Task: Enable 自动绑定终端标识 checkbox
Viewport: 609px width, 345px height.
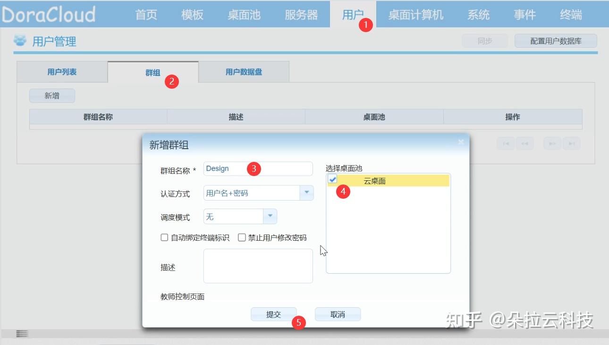Action: (x=164, y=237)
